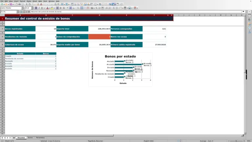Click the Font Color red A swatch
Viewport: 252px width, 142px height.
[x=47, y=8]
